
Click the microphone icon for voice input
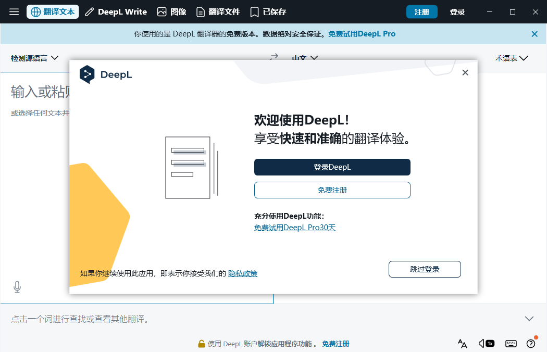[17, 286]
